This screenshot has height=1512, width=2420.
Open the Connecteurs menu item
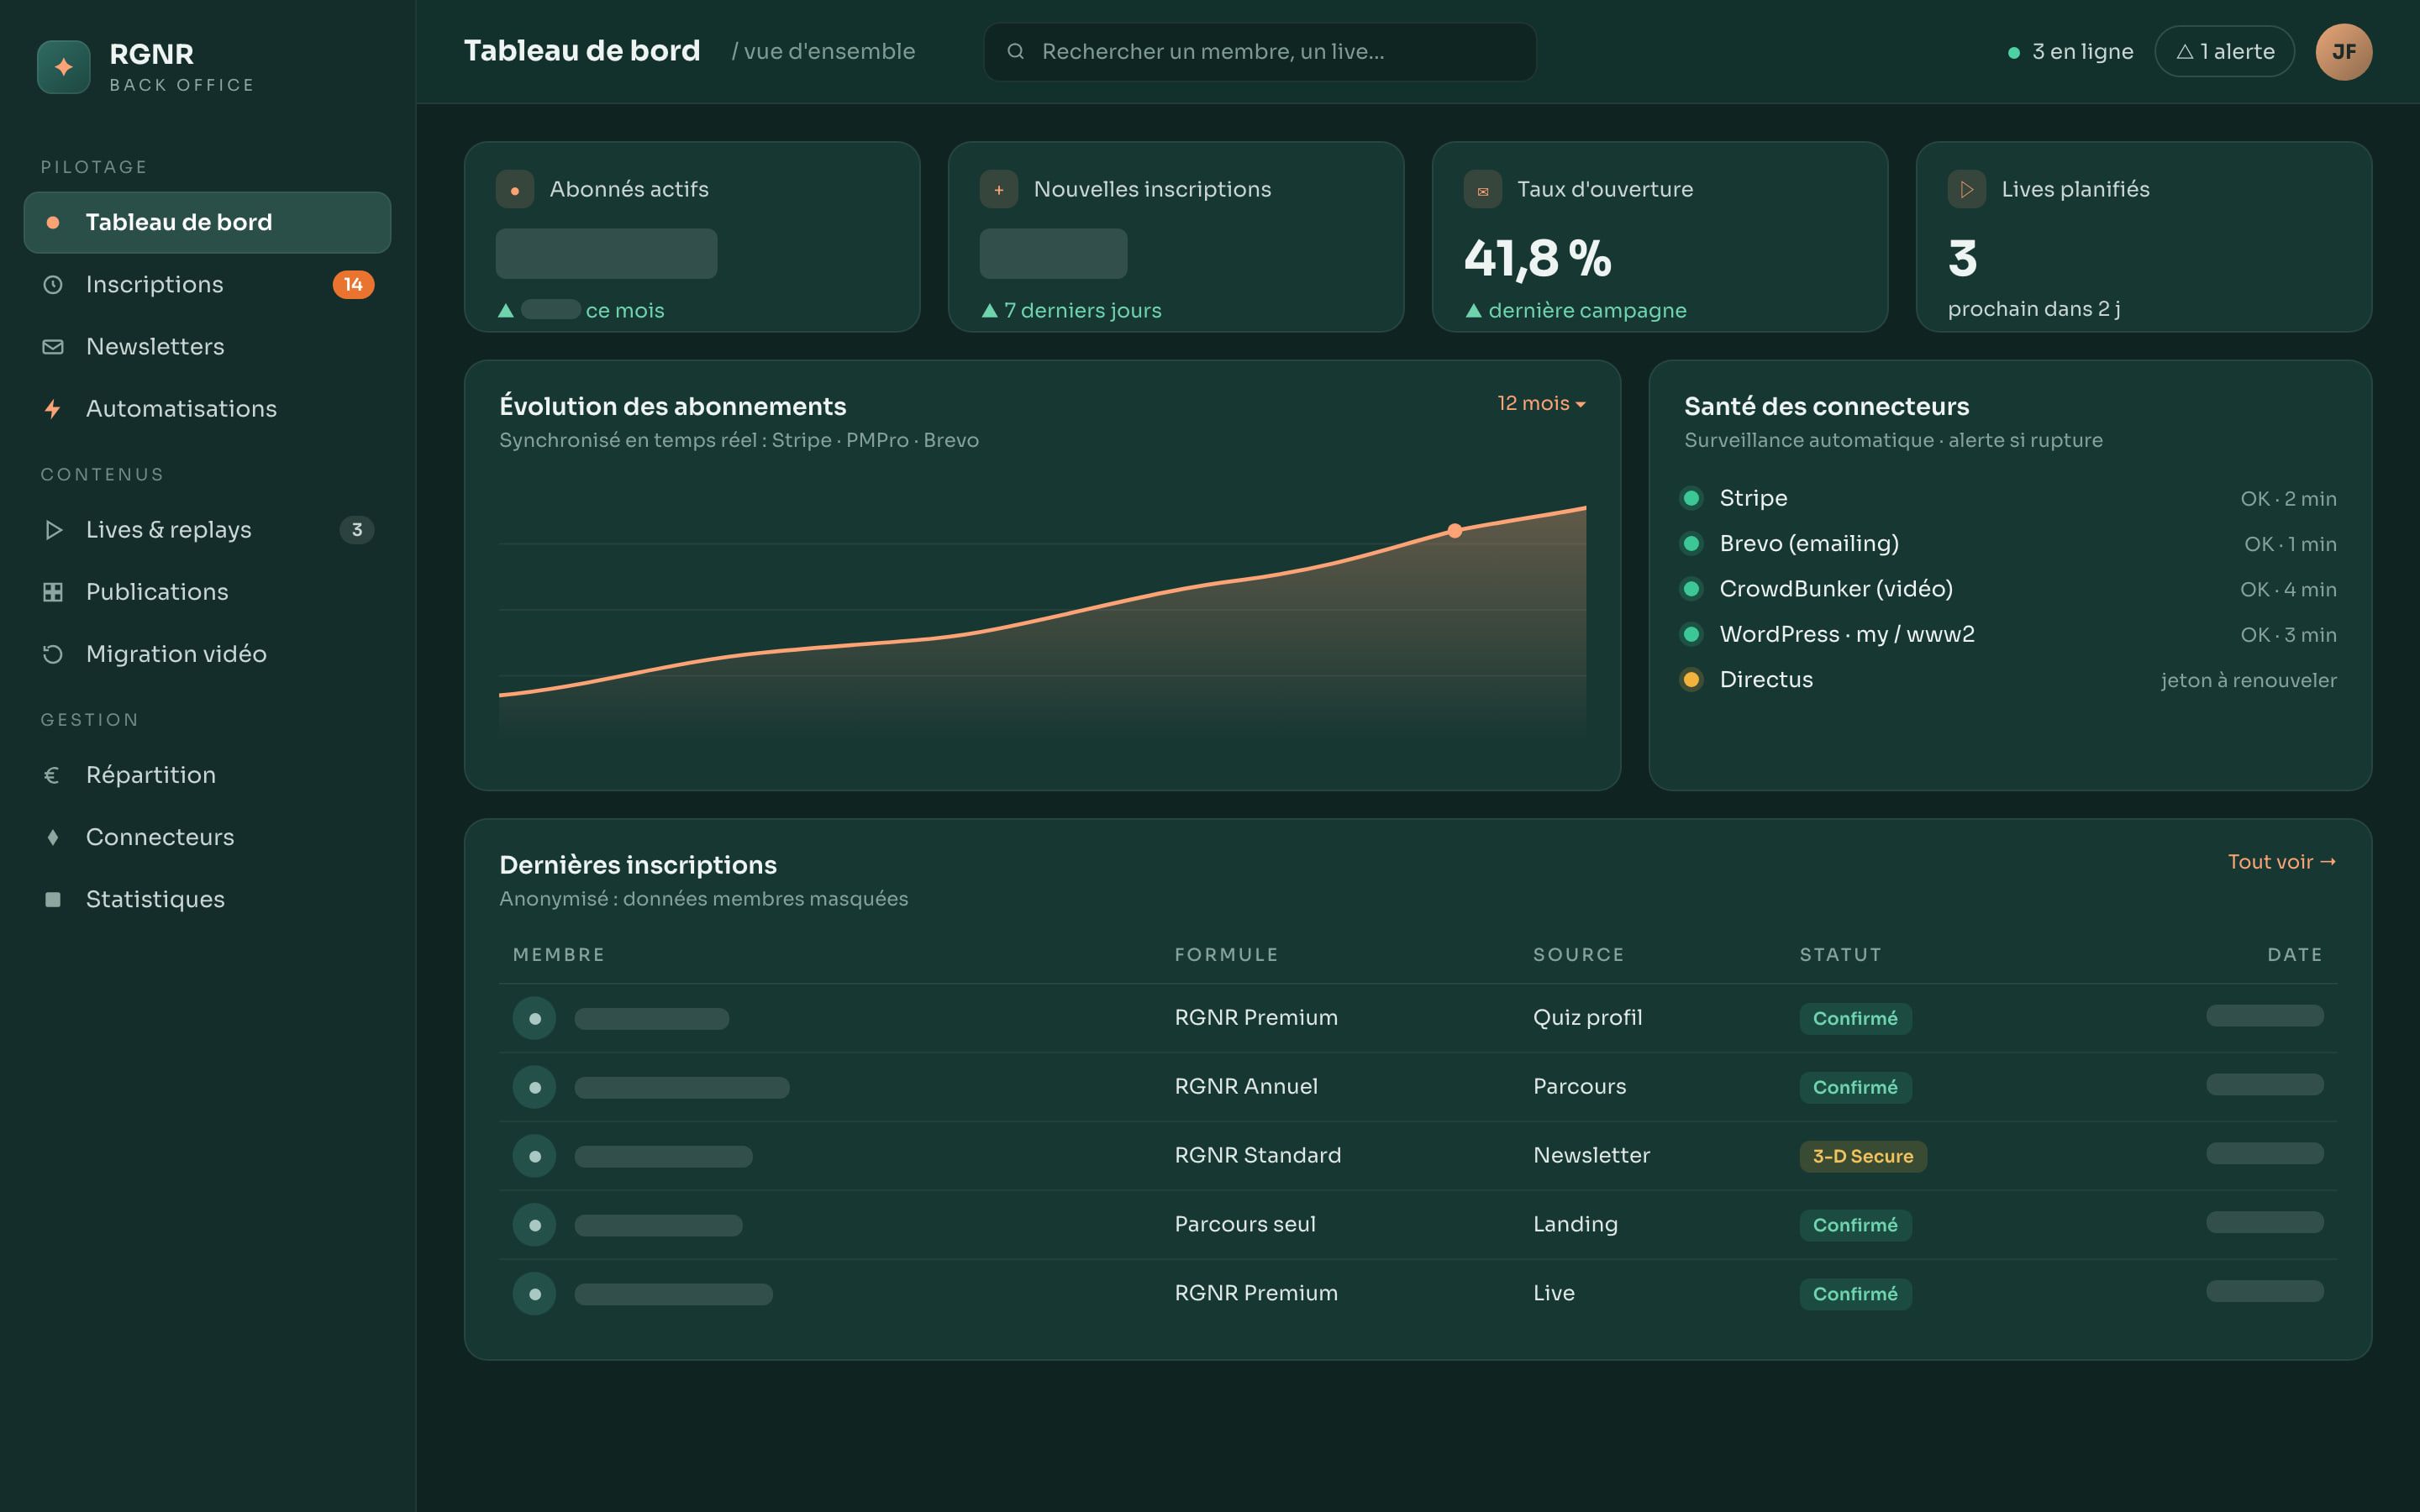[207, 837]
